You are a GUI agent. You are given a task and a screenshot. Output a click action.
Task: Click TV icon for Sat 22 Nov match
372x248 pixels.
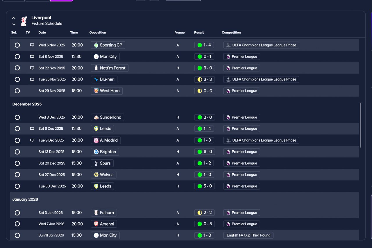point(32,68)
